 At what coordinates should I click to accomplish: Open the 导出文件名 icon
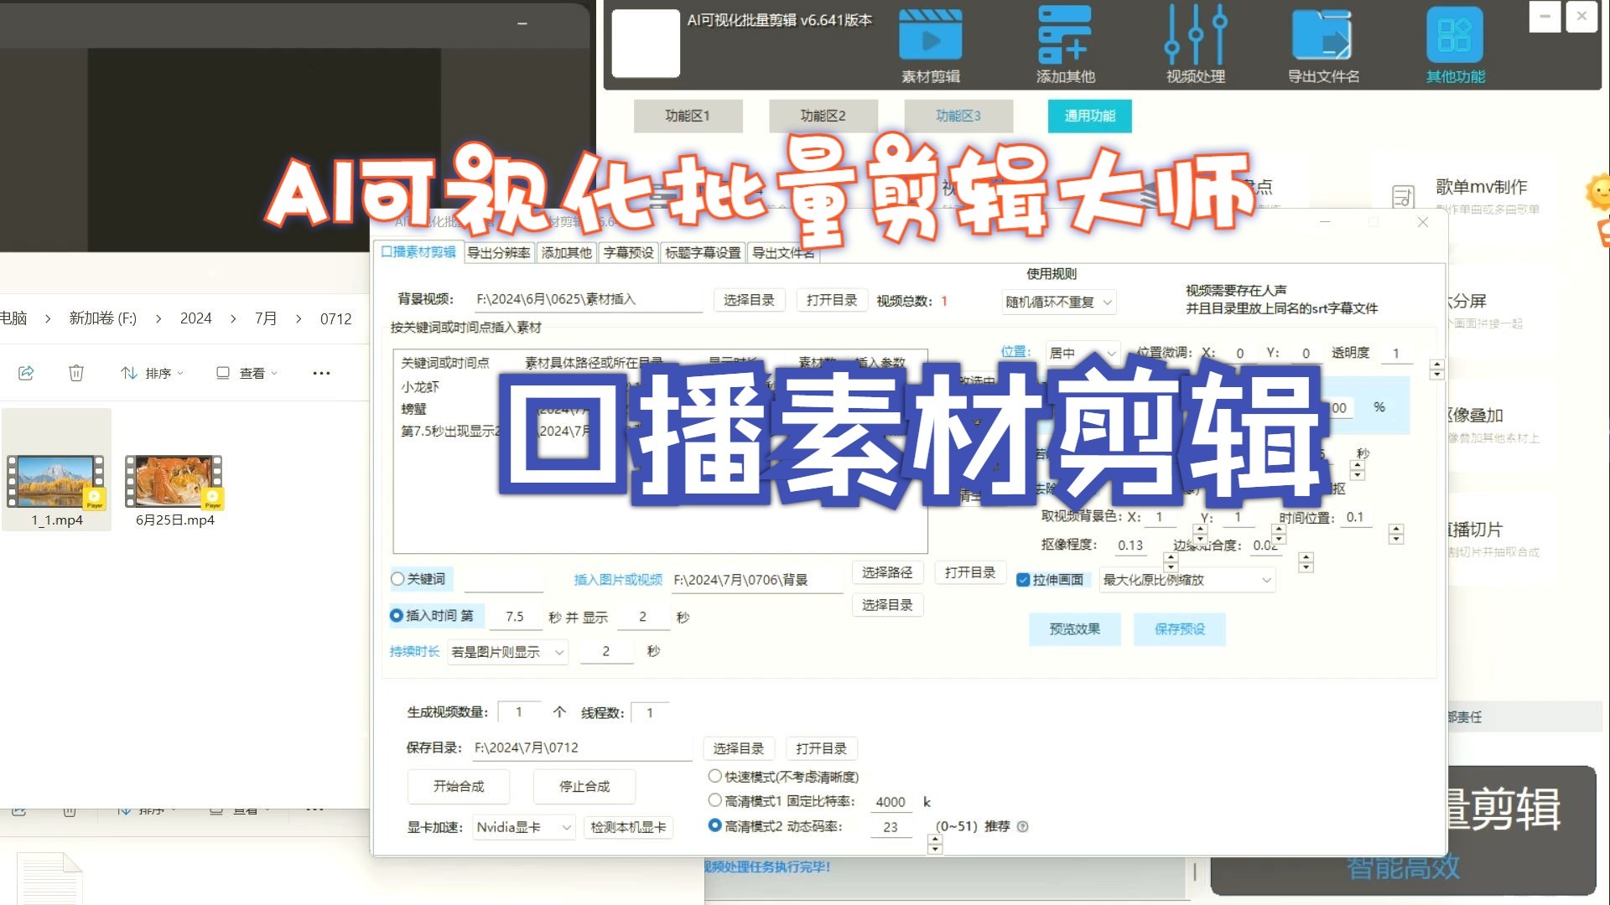click(1322, 35)
